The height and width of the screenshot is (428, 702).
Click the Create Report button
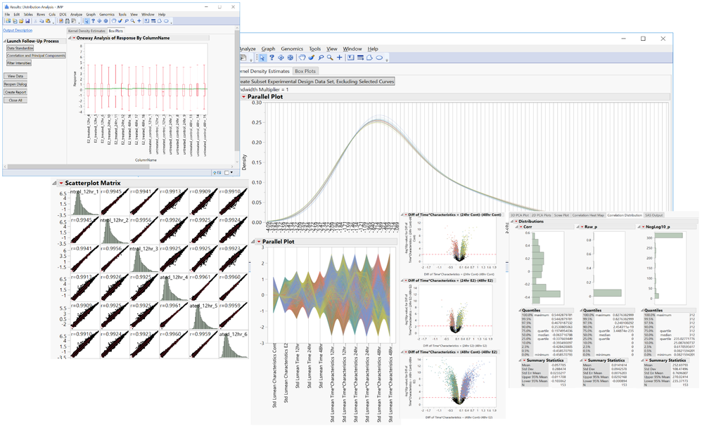[x=15, y=92]
